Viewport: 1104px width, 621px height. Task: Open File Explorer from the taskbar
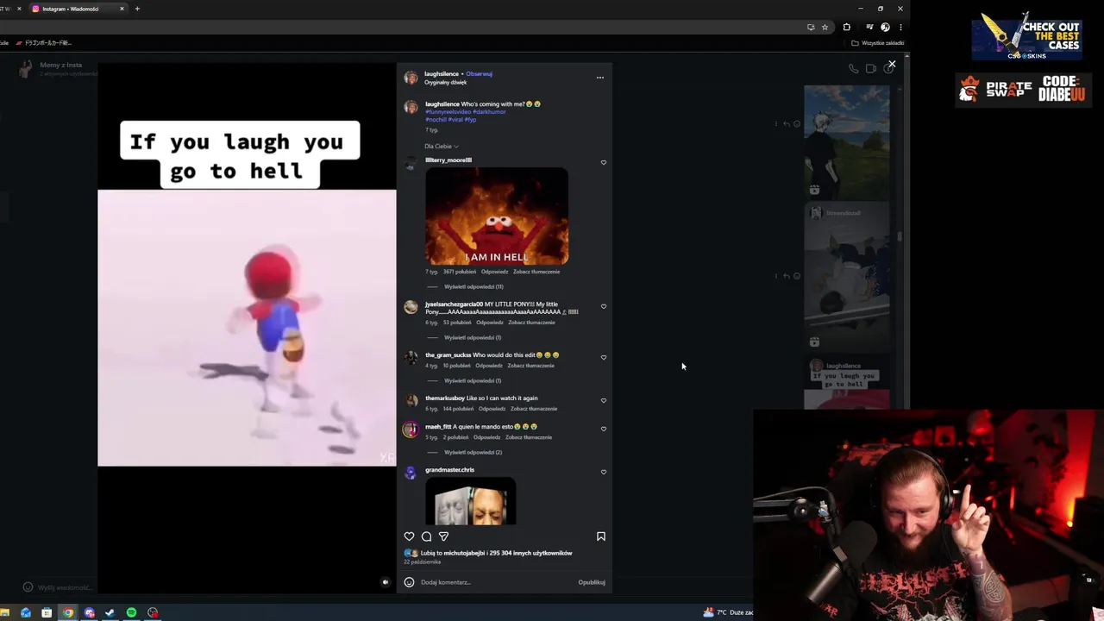[x=4, y=612]
